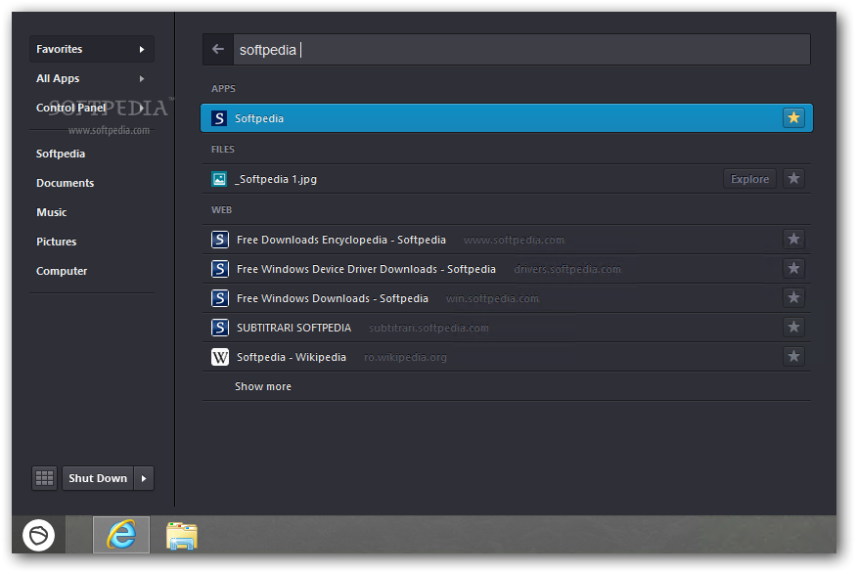Image resolution: width=856 pixels, height=573 pixels.
Task: Open Computer from the sidebar
Action: tap(62, 271)
